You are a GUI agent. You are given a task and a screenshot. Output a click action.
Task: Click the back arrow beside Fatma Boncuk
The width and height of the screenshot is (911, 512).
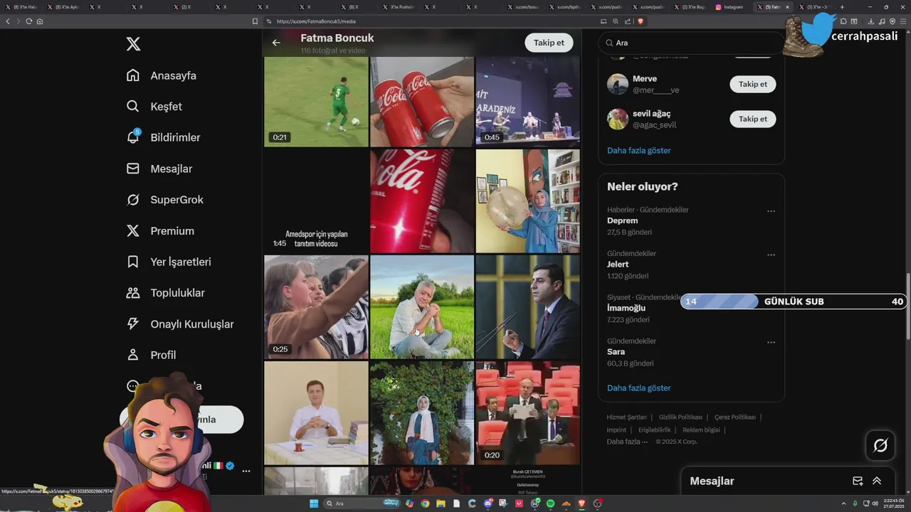[276, 43]
